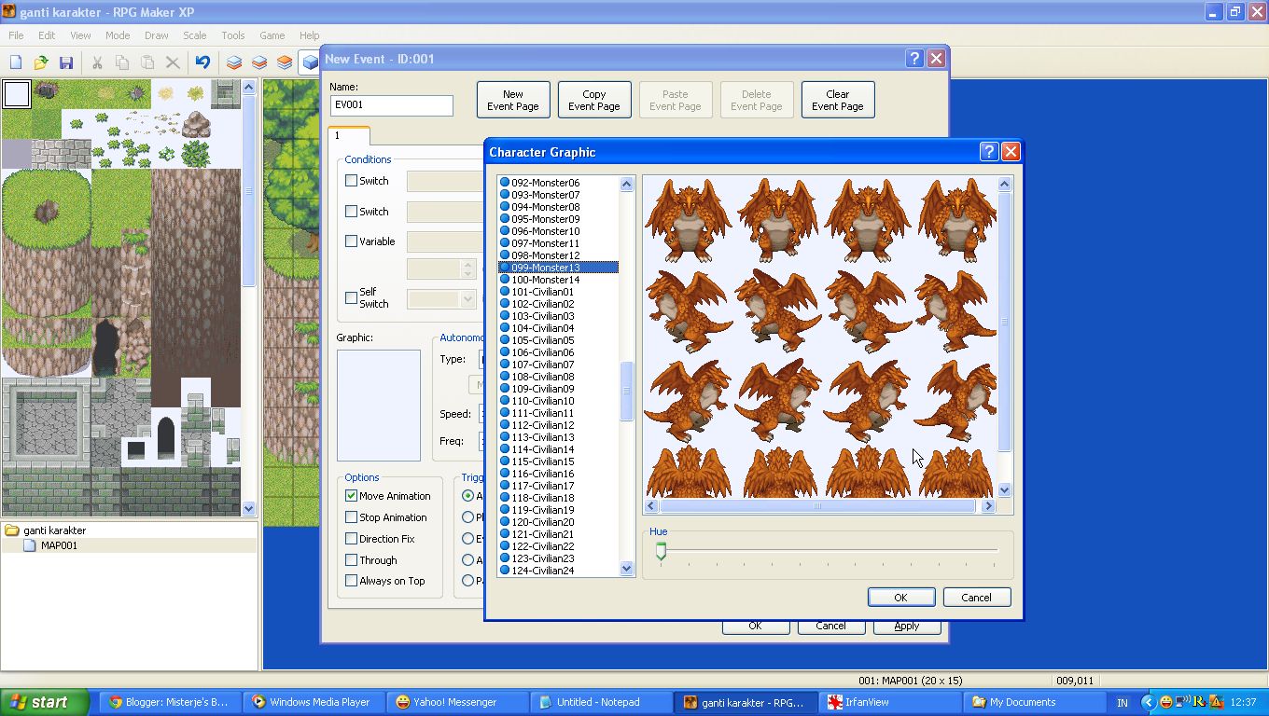Click the Delete X toolbar icon
Screen dimensions: 1269x716
(173, 62)
